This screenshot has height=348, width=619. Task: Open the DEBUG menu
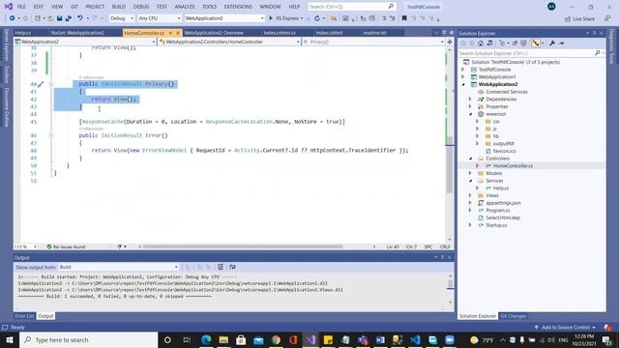[x=141, y=7]
